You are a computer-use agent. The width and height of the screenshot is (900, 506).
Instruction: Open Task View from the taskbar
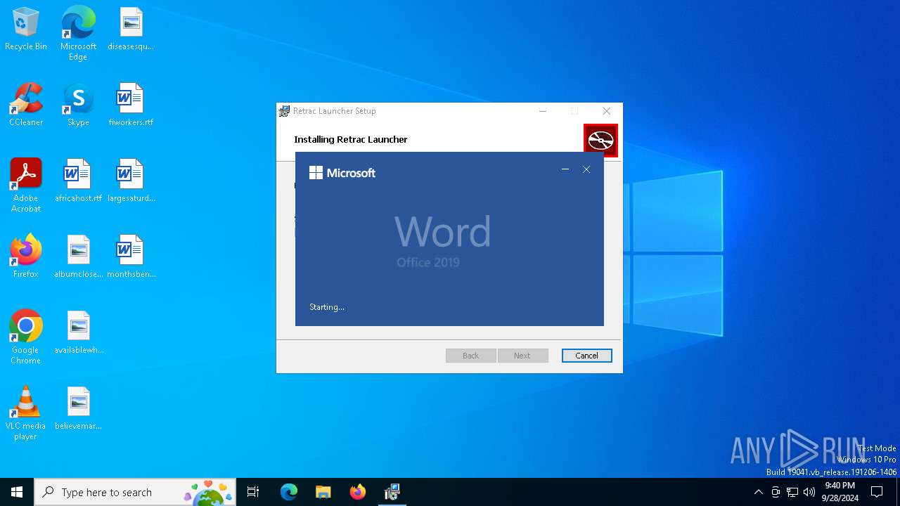[x=253, y=492]
